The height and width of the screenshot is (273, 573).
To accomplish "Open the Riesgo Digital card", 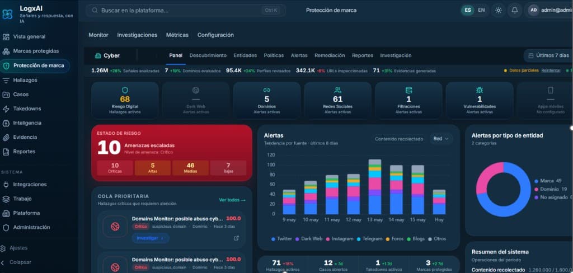I will [125, 101].
